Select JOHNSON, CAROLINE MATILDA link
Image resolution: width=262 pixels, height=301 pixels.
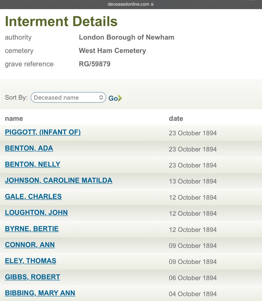[59, 180]
